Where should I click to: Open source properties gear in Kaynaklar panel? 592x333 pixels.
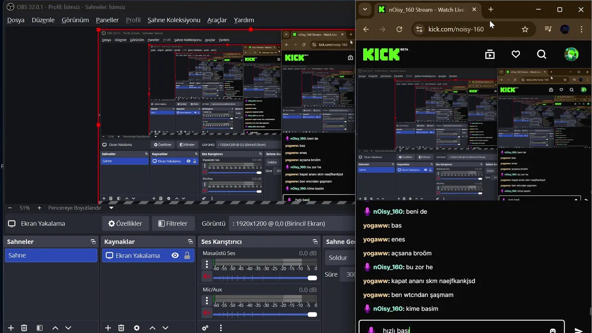point(136,328)
